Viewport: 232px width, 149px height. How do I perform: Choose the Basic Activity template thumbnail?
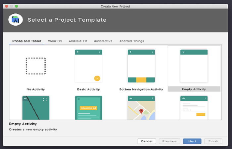point(88,66)
